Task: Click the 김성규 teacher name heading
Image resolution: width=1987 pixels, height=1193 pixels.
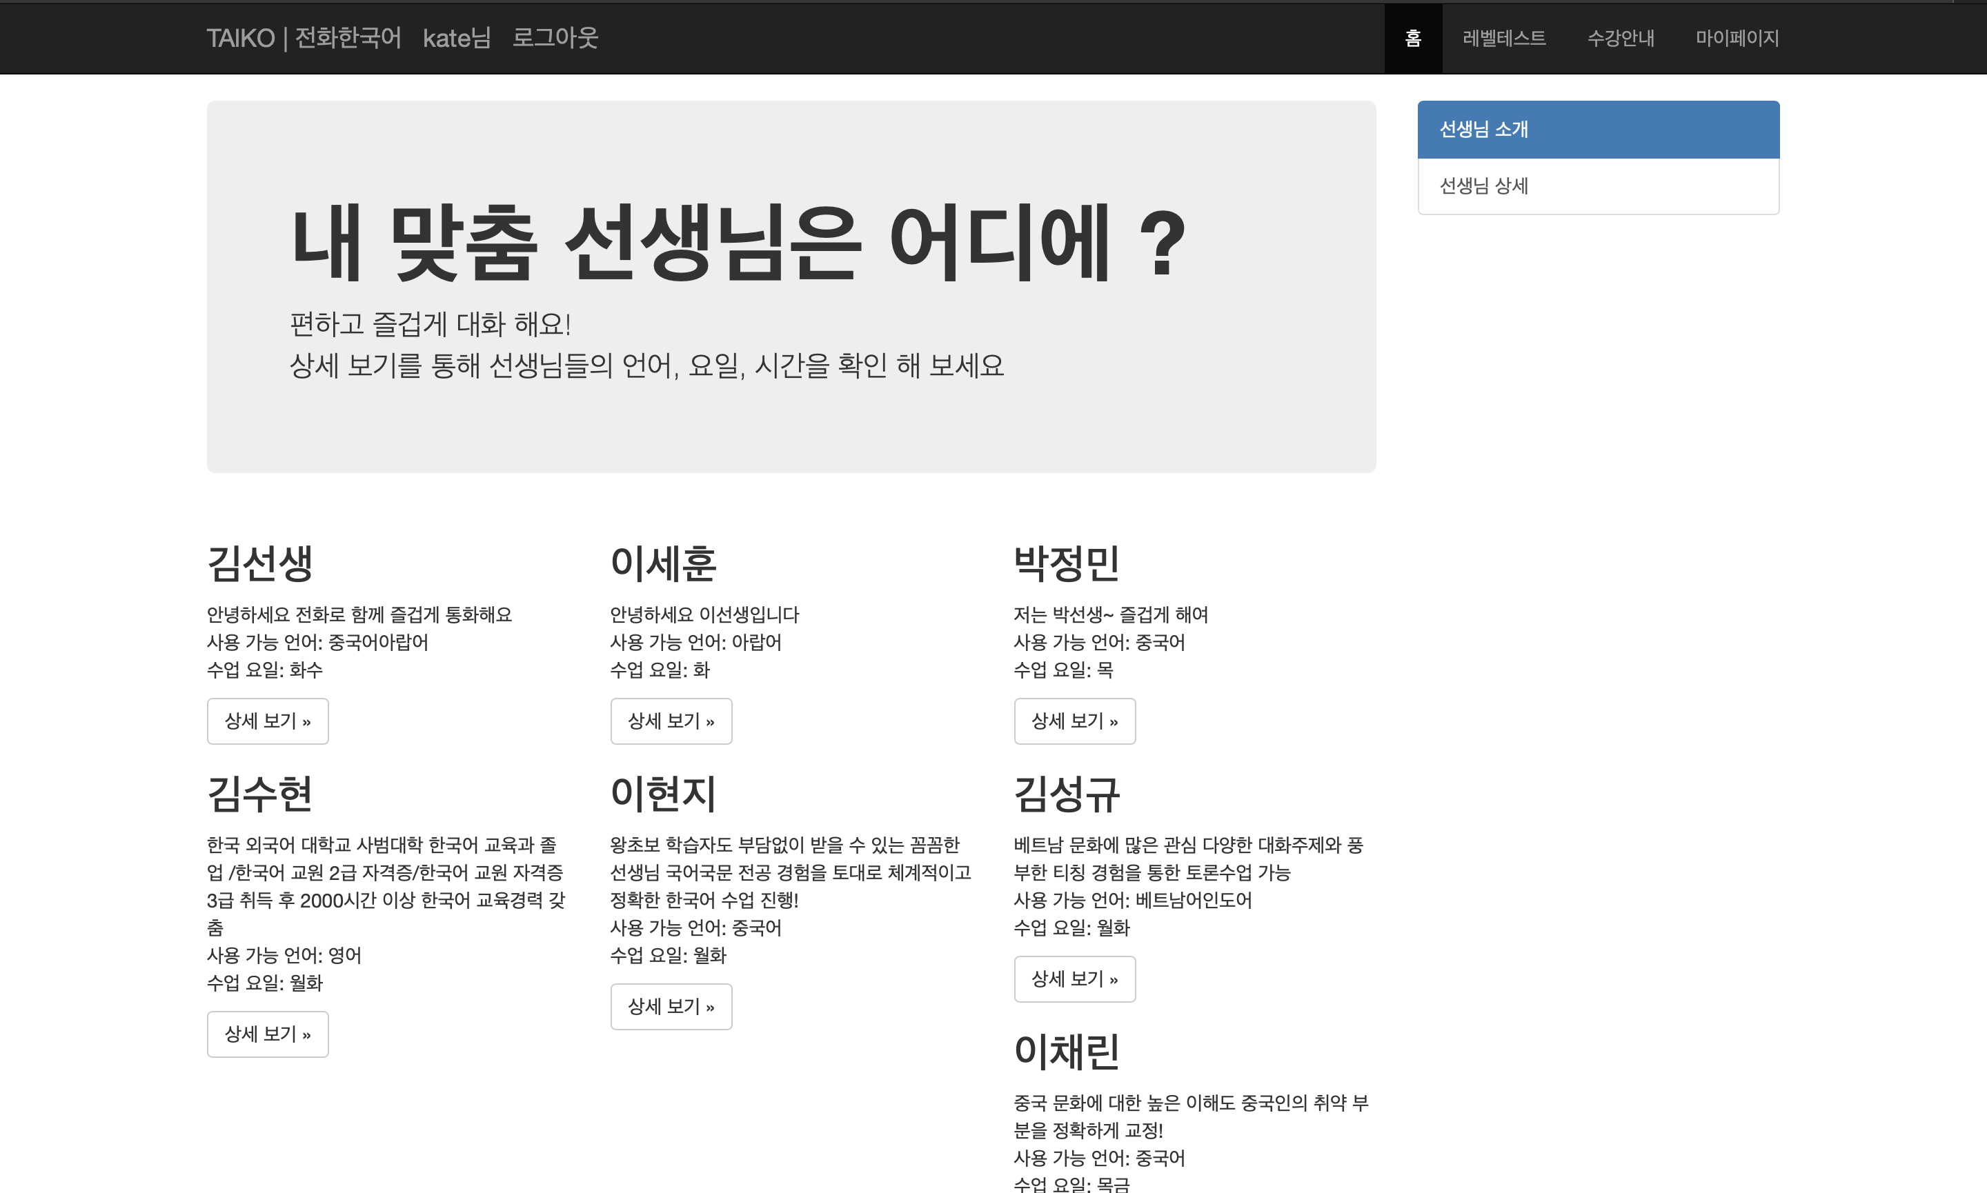Action: (x=1067, y=794)
